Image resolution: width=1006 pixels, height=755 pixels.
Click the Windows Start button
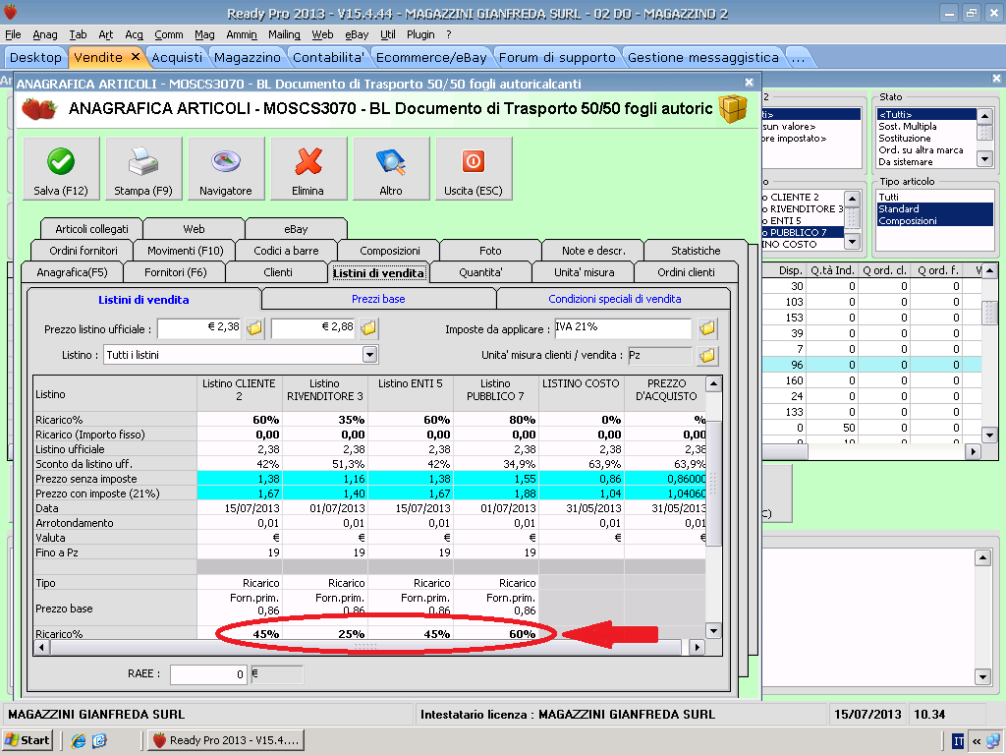(x=28, y=740)
